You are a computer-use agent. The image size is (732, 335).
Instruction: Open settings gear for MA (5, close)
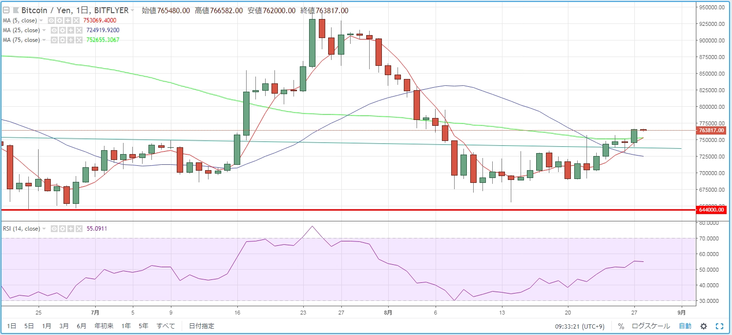click(60, 20)
